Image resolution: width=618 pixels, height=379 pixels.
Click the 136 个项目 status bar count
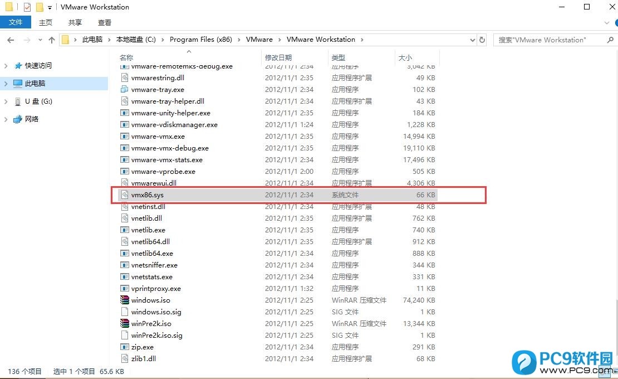tap(24, 372)
